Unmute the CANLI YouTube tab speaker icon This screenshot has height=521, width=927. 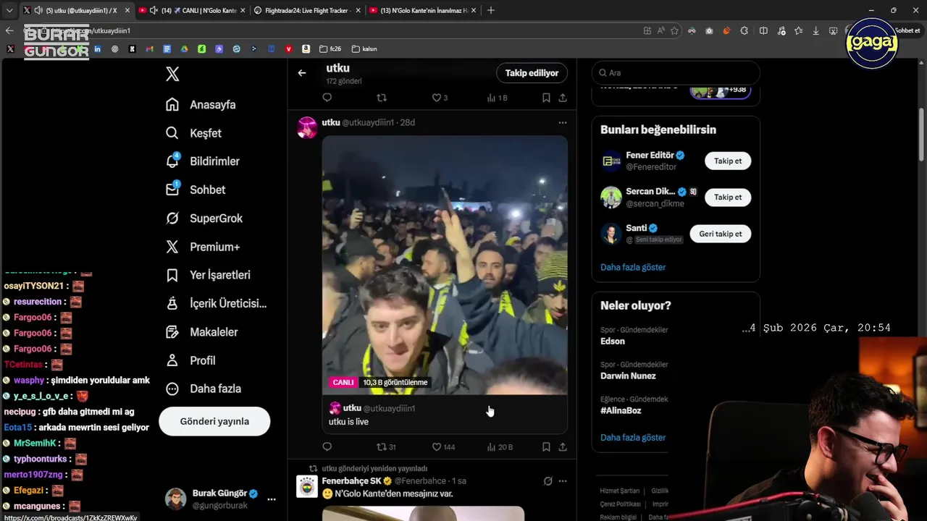(x=154, y=10)
